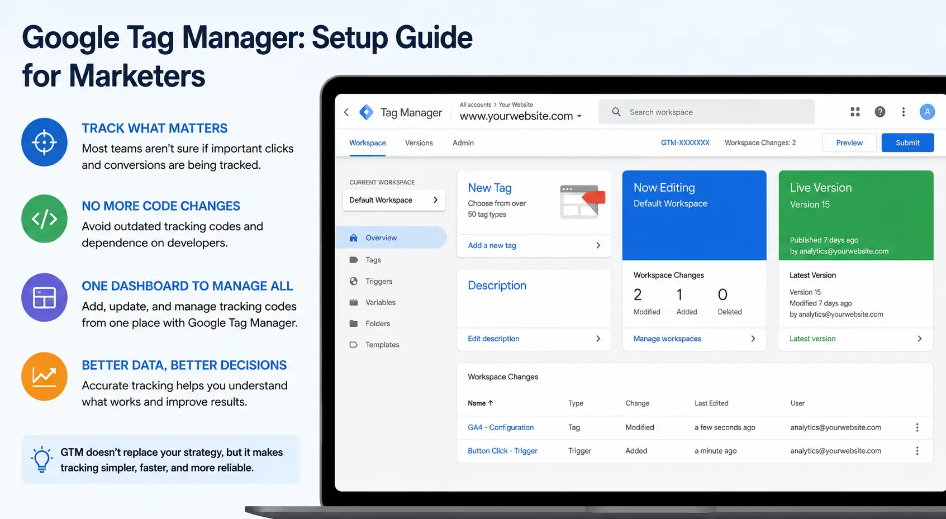Viewport: 946px width, 519px height.
Task: Click the Search workspace field
Action: (x=706, y=112)
